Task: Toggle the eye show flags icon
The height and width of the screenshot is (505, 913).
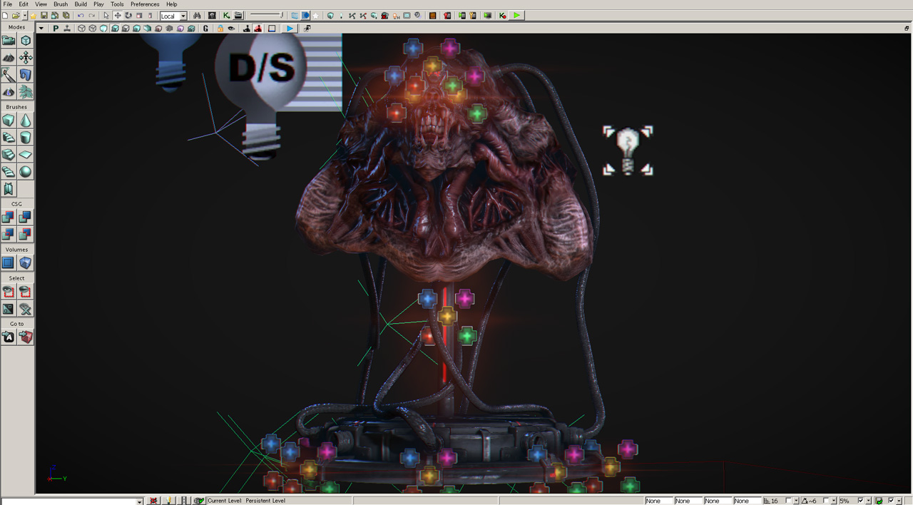Action: pyautogui.click(x=231, y=29)
